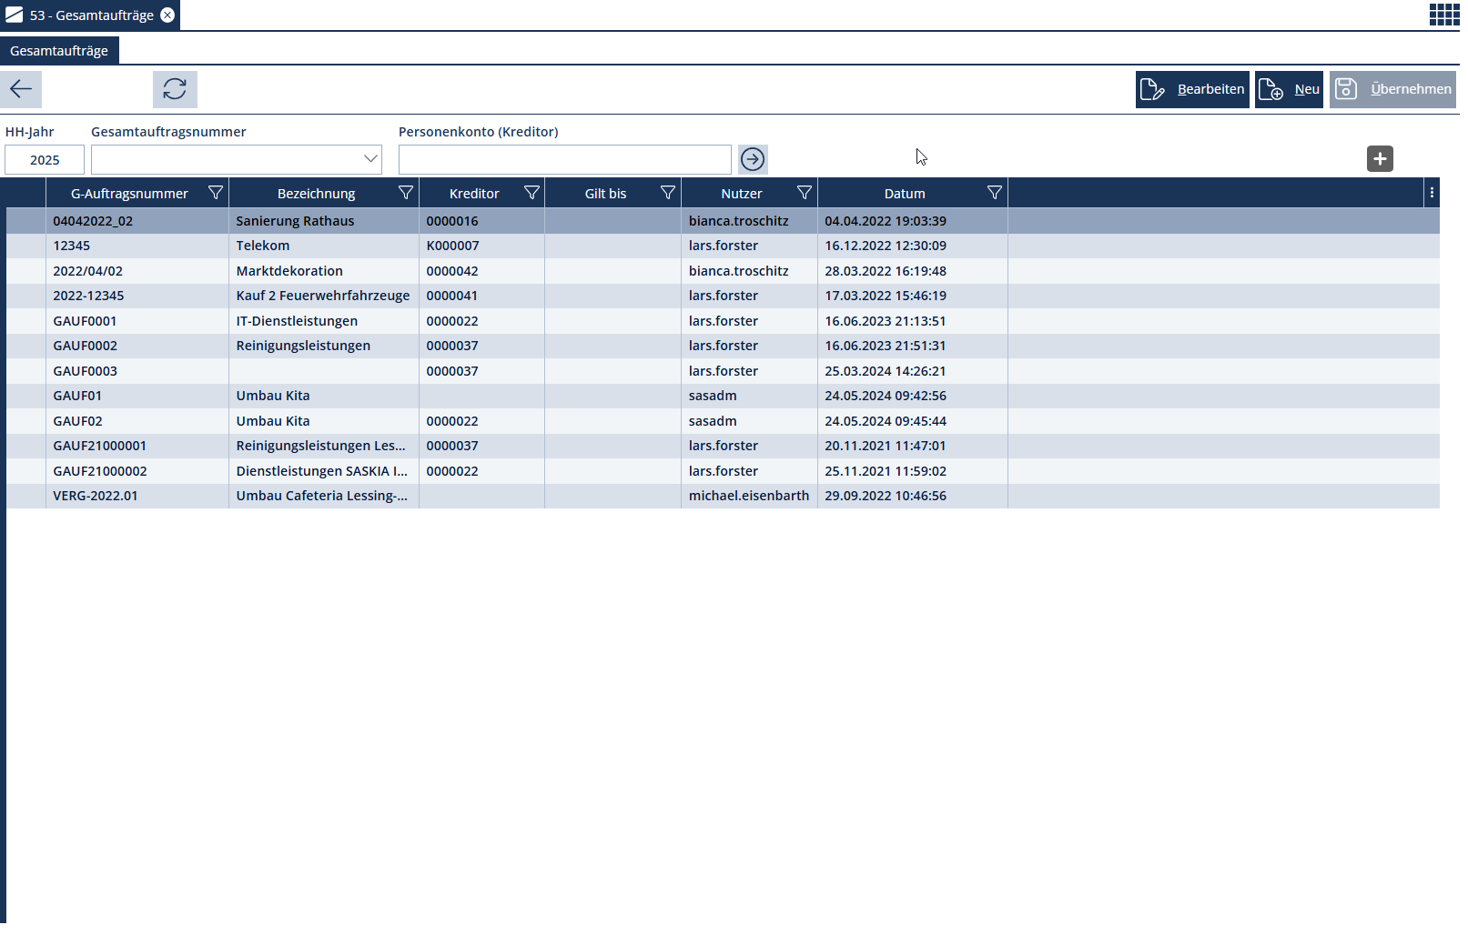1468x935 pixels.
Task: Click the circled arrow search icon
Action: click(753, 159)
